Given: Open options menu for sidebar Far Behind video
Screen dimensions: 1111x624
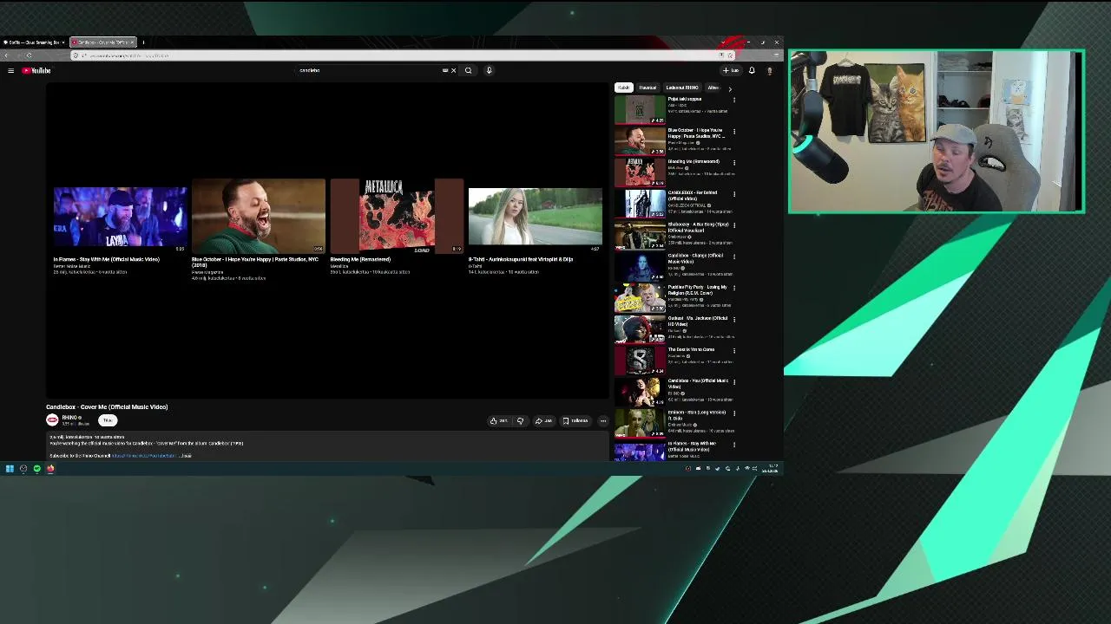Looking at the screenshot, I should point(734,193).
